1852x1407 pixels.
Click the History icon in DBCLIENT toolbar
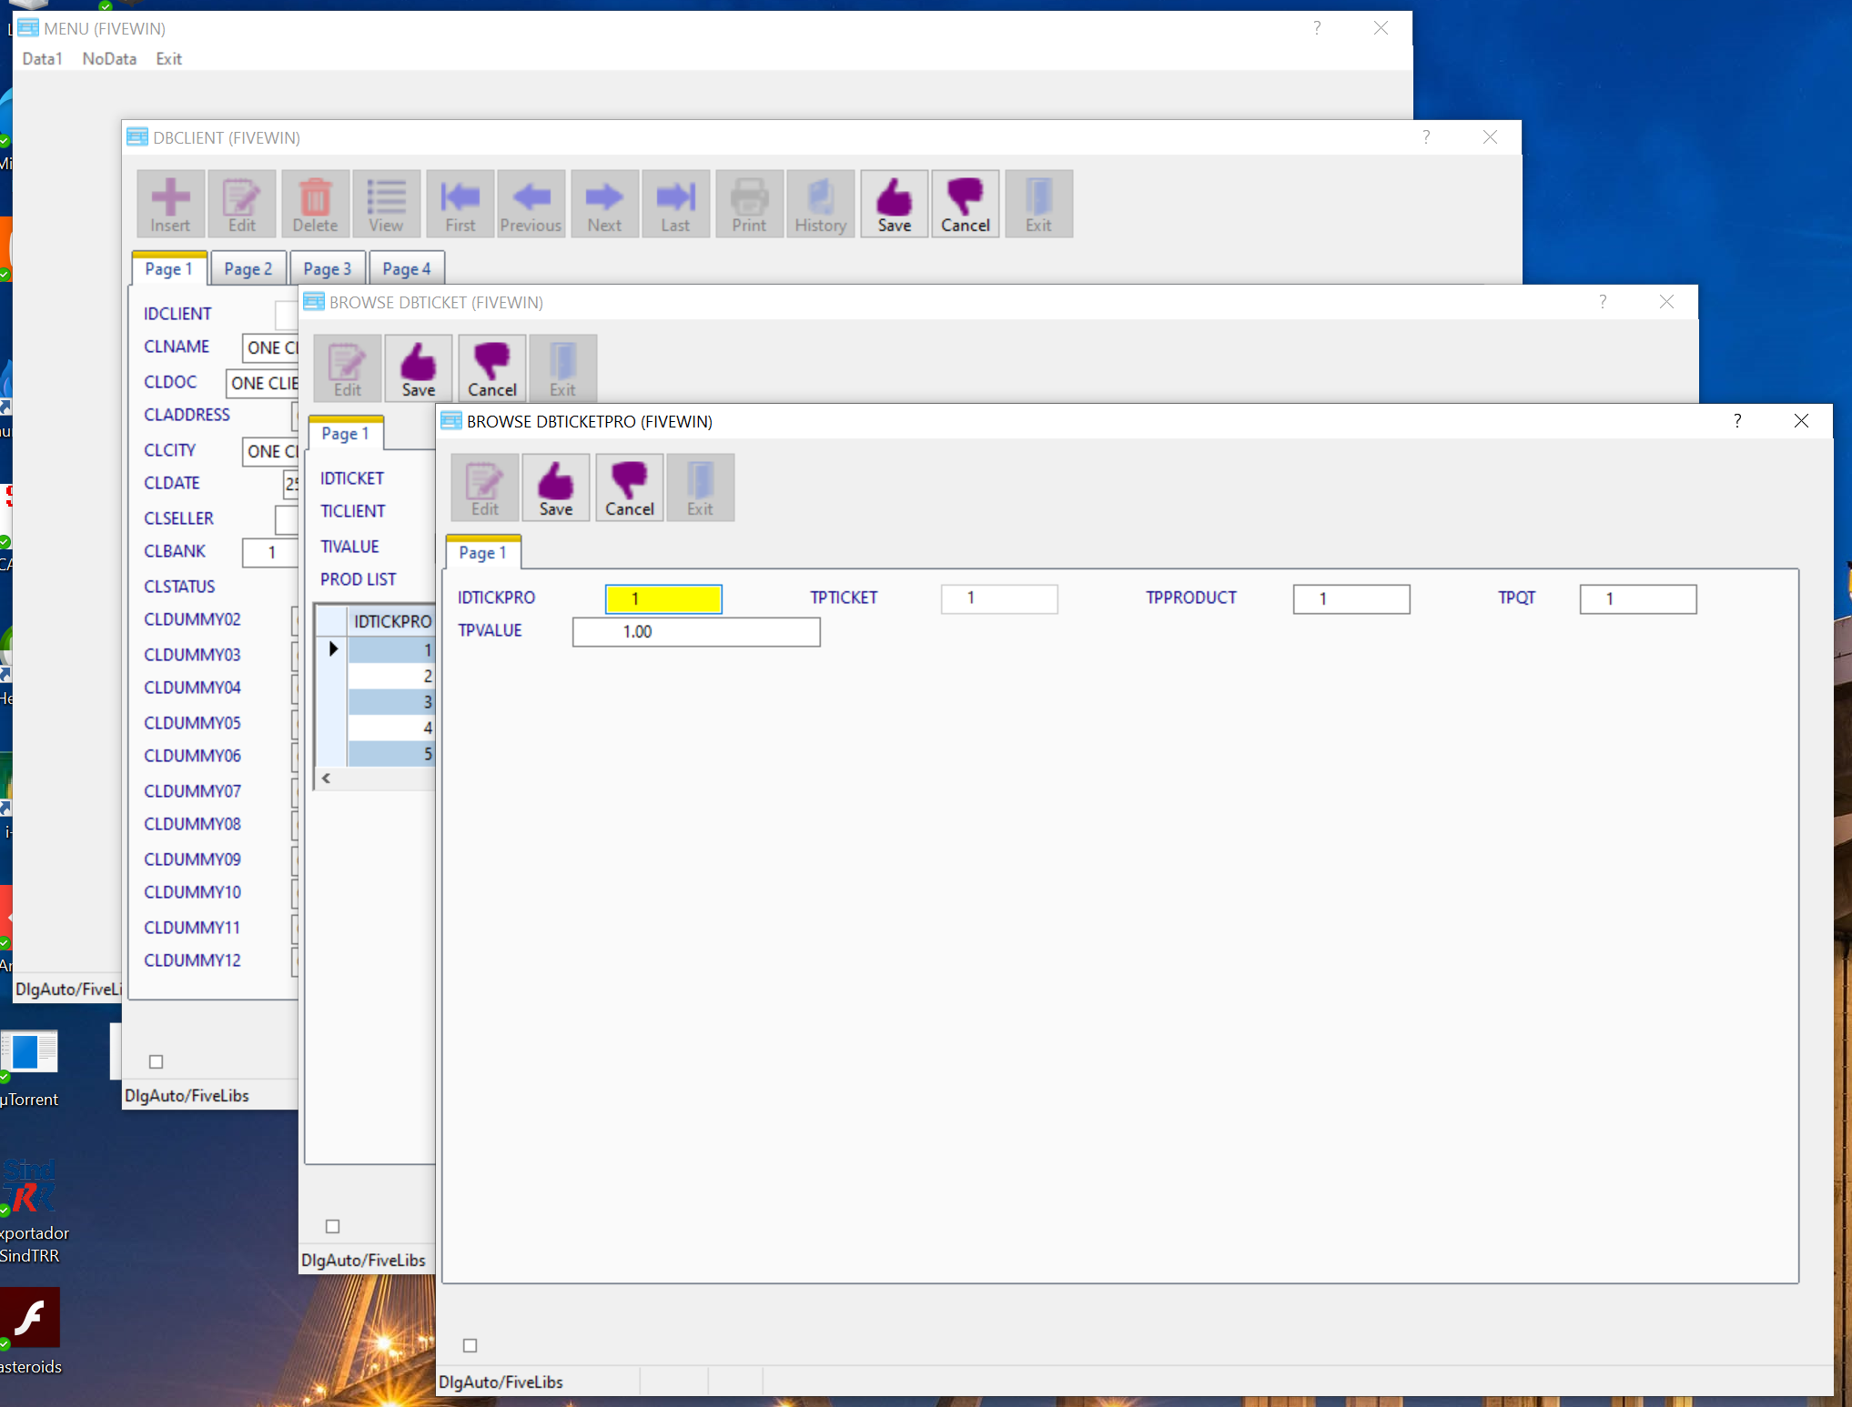(820, 205)
